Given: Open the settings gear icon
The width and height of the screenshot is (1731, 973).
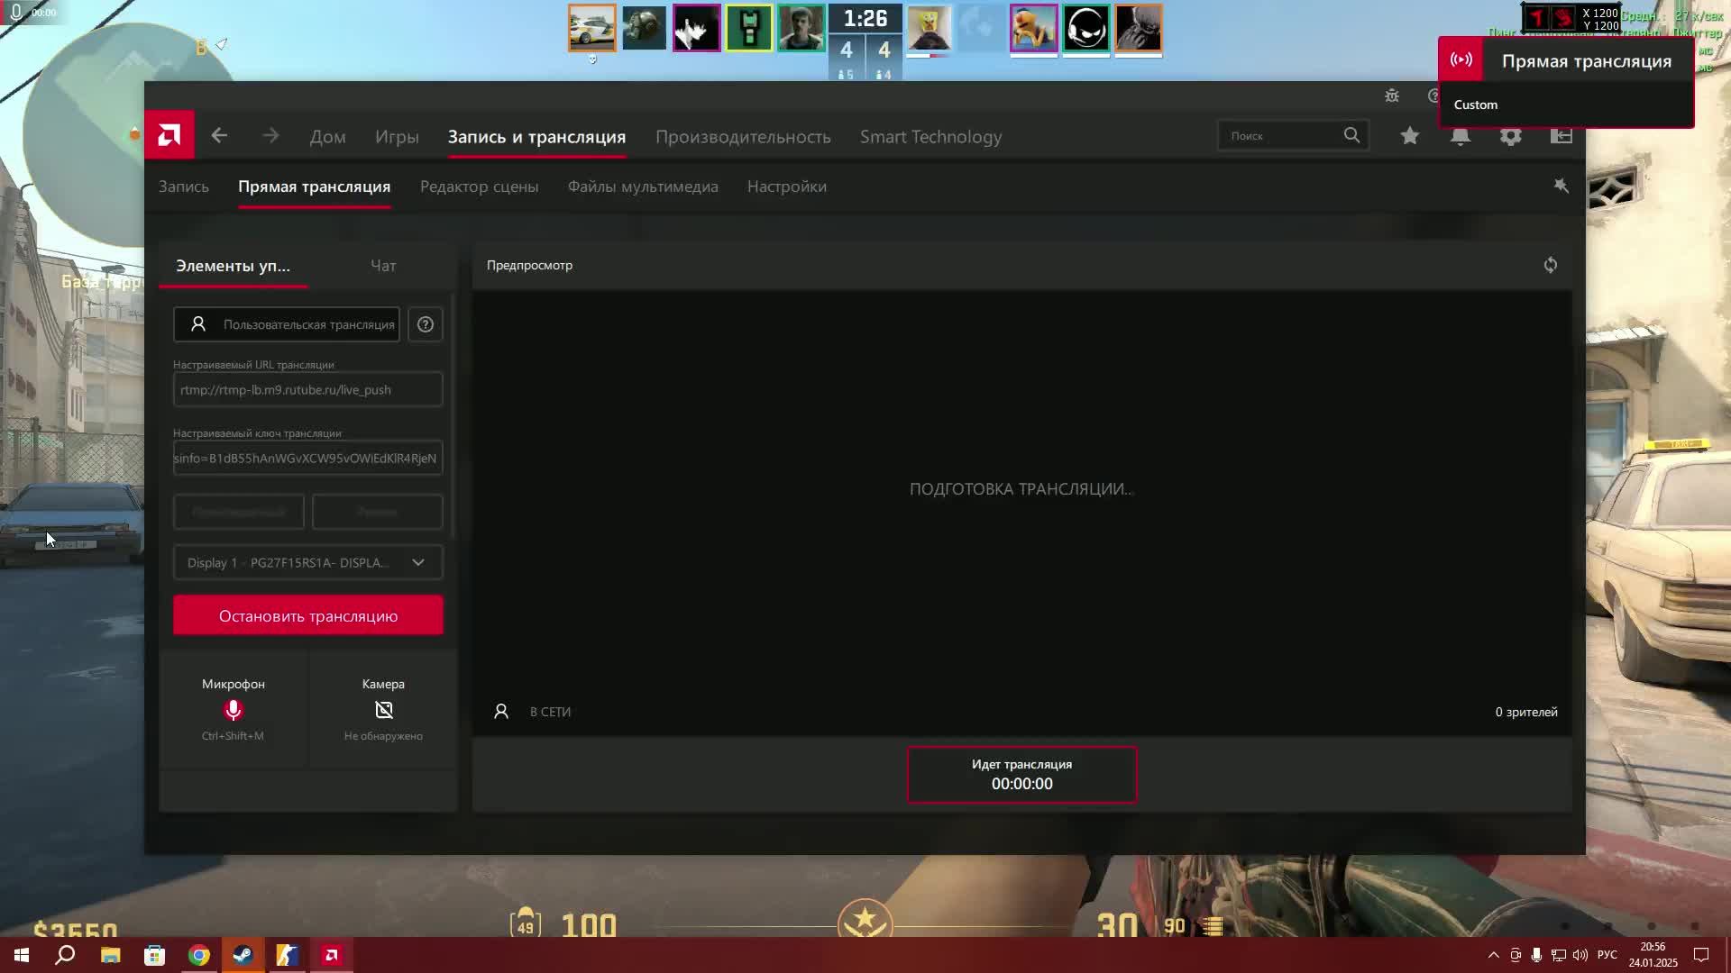Looking at the screenshot, I should 1511,136.
